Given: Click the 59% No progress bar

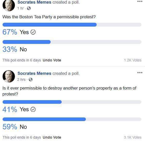Looking at the screenshot, I should pyautogui.click(x=72, y=119).
